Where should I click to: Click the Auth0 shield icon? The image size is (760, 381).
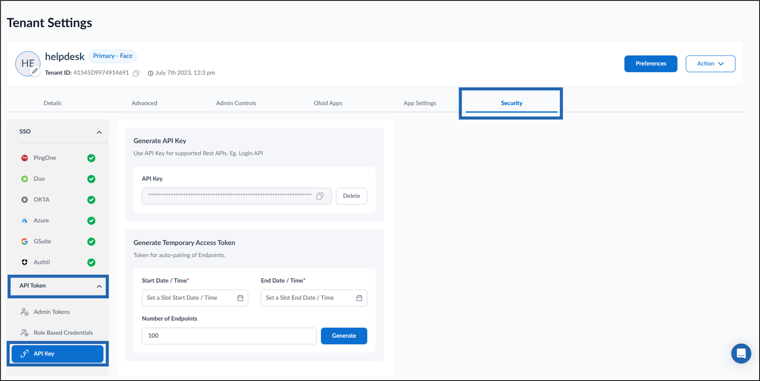pyautogui.click(x=25, y=262)
